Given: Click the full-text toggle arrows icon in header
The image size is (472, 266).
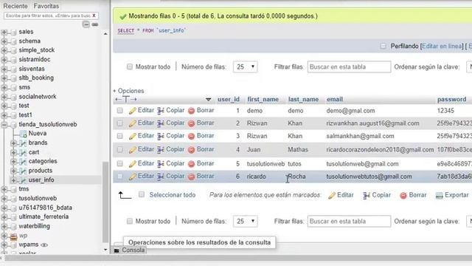Looking at the screenshot, I should coord(126,99).
